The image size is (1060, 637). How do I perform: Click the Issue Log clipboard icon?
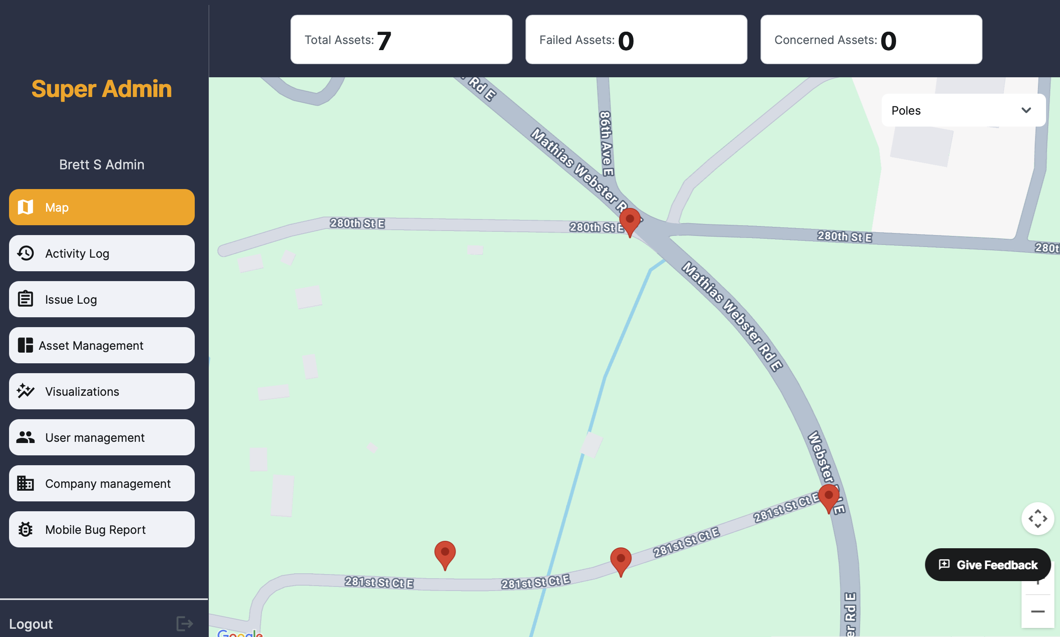[25, 299]
